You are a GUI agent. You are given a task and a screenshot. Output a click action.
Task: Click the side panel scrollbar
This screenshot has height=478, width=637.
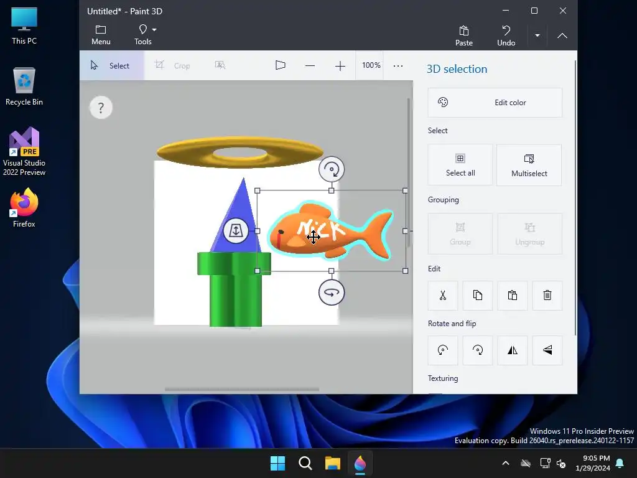(575, 198)
